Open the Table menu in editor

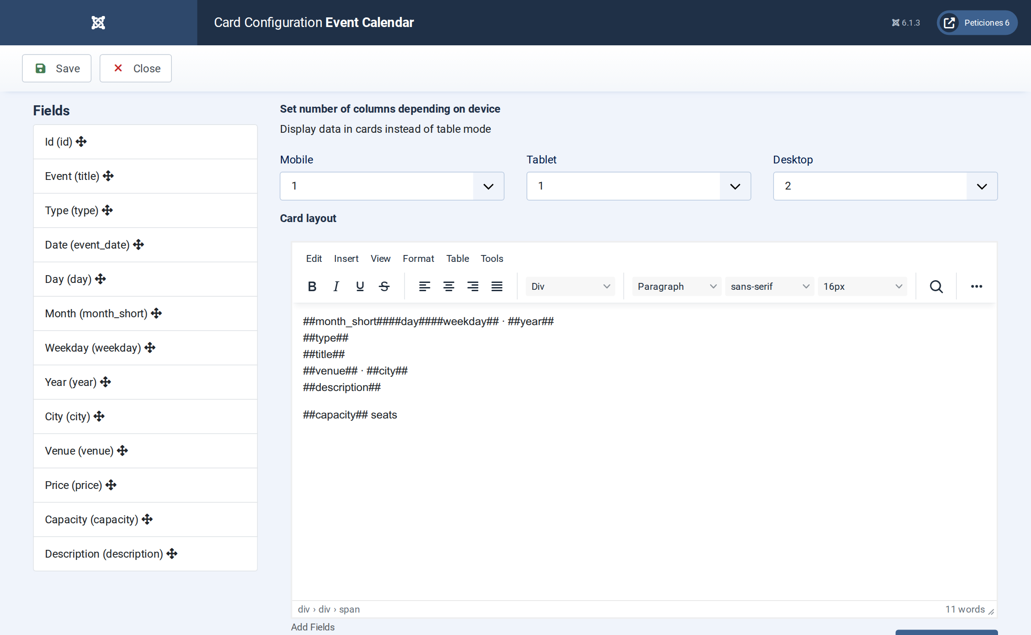coord(458,259)
